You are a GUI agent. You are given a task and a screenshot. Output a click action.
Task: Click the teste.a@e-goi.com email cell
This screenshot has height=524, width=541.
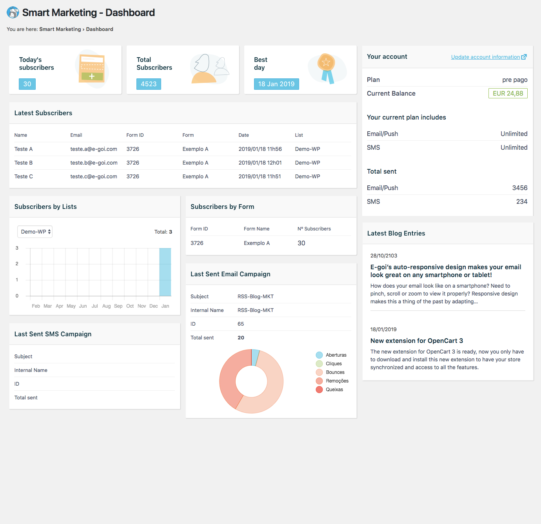94,149
